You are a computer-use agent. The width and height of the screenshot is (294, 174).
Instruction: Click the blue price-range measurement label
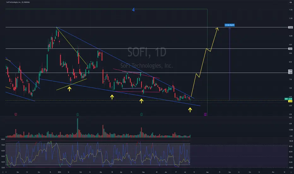tap(230, 25)
